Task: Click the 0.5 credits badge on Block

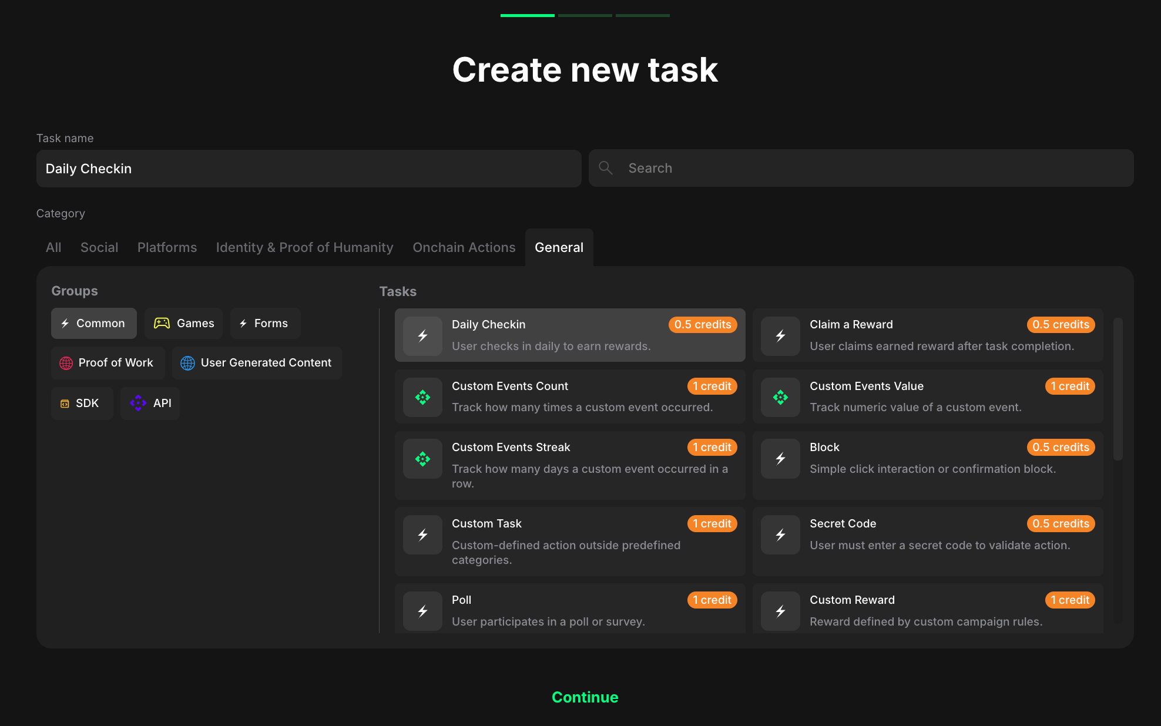Action: click(1061, 447)
